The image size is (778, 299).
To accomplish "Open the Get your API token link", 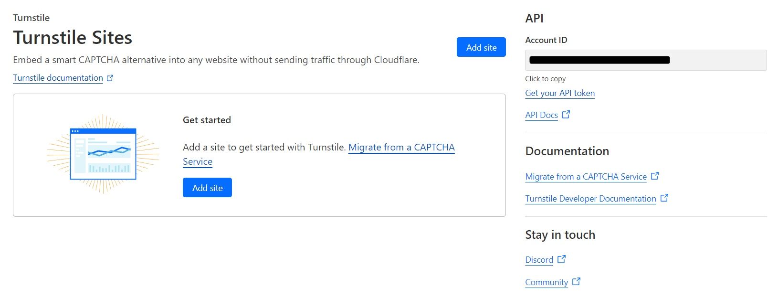I will 559,93.
